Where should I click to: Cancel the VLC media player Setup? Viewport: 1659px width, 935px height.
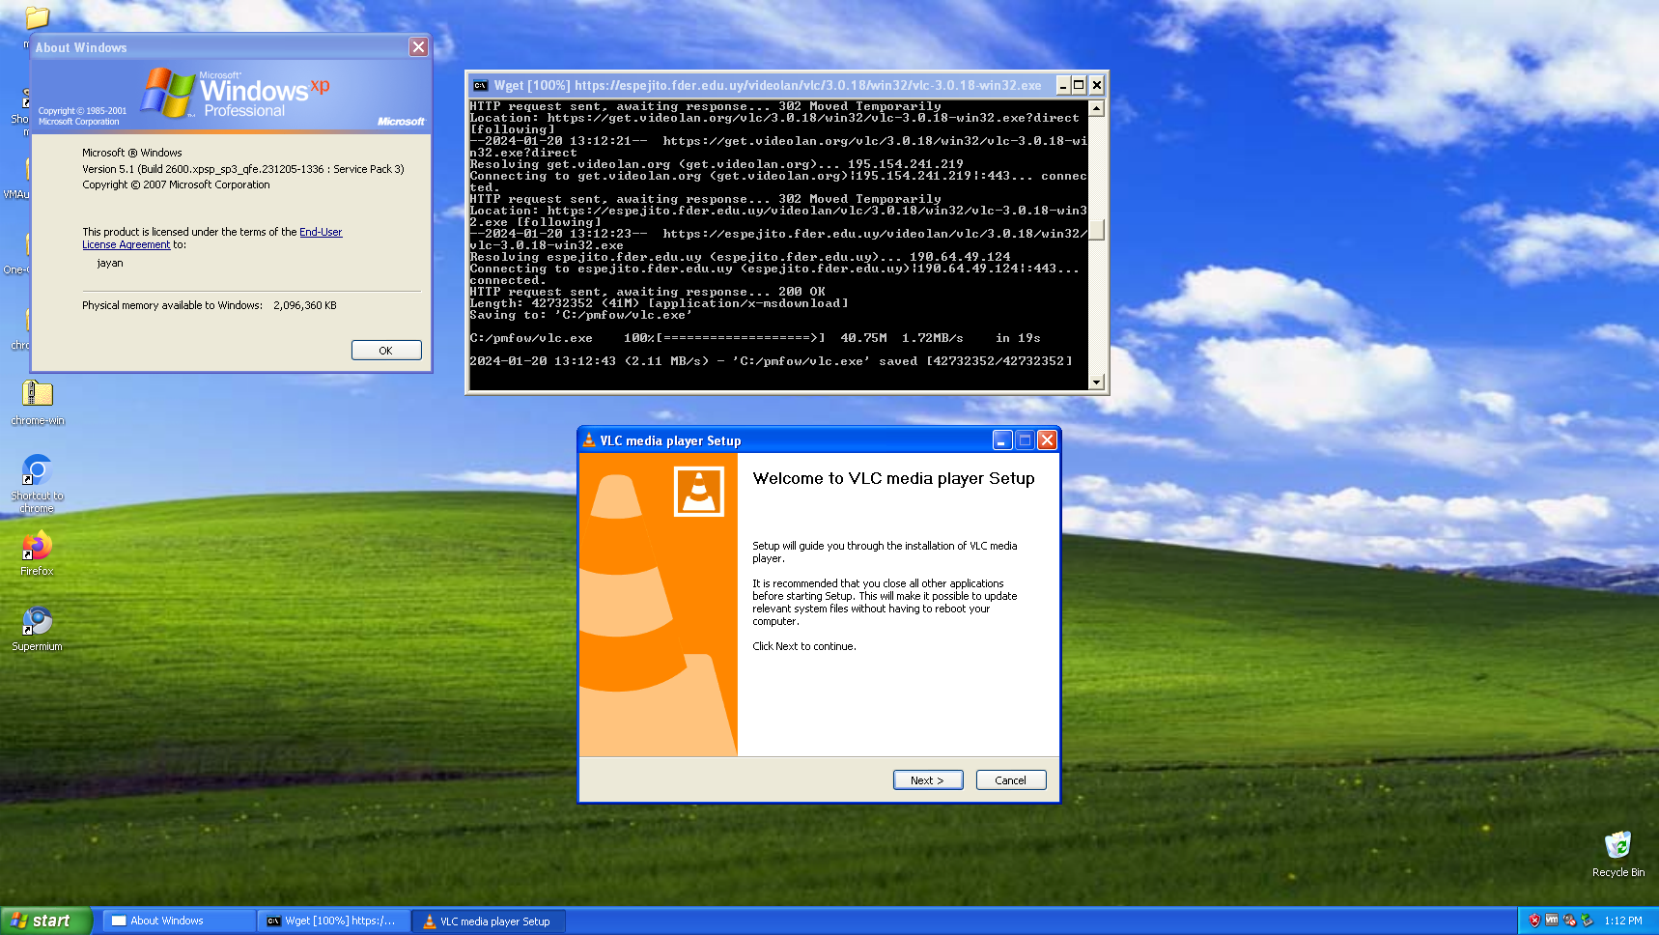(x=1011, y=780)
